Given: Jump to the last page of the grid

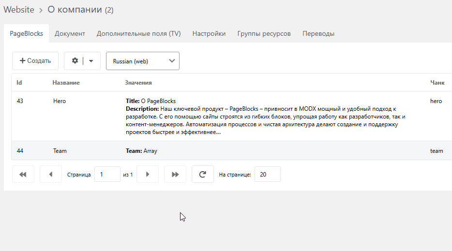Looking at the screenshot, I should [175, 174].
